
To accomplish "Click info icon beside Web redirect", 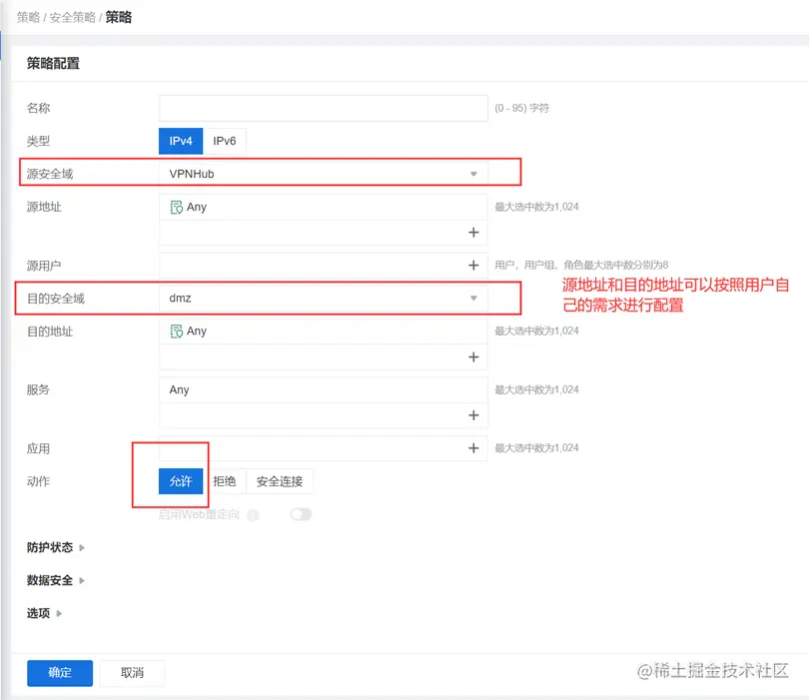I will click(253, 515).
